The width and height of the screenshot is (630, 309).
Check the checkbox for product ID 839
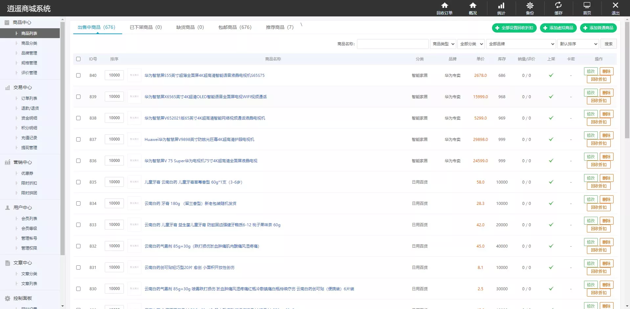point(78,97)
